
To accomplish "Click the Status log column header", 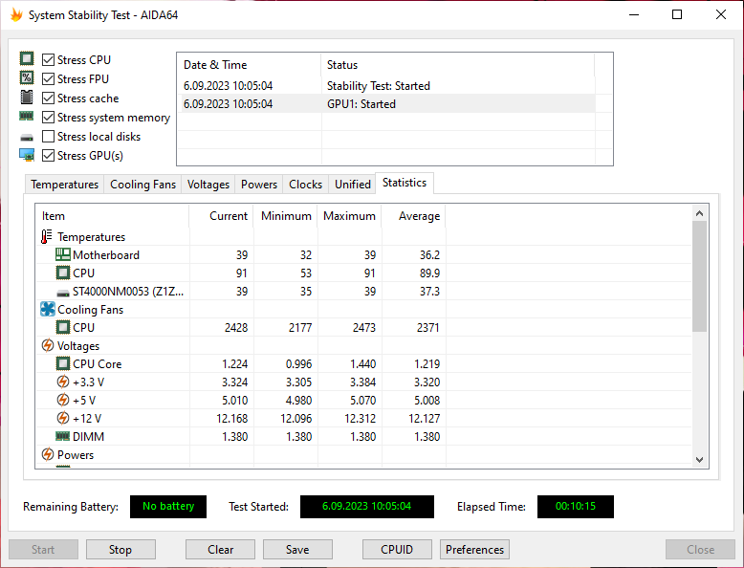I will click(x=457, y=64).
